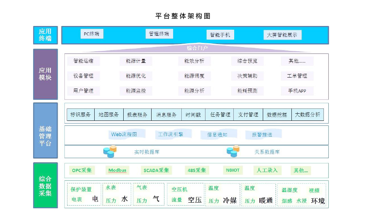Viewport: 377px width, 212px height.
Task: Click the 关系数据库 database icon
Action: click(x=233, y=152)
